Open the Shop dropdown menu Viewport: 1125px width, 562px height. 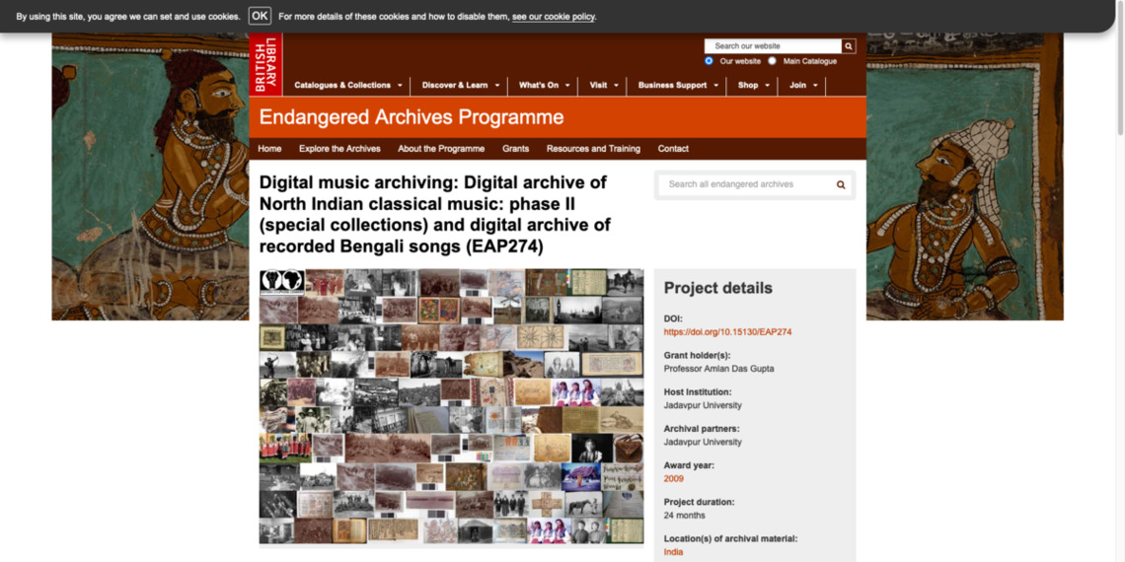point(753,86)
